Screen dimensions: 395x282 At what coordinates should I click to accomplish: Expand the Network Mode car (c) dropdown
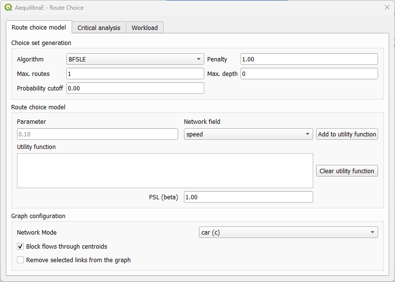coord(289,232)
